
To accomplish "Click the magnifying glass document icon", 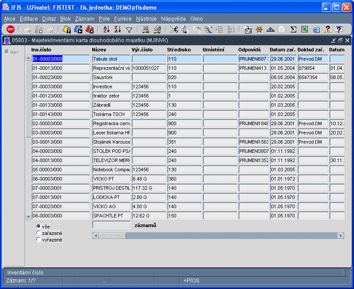I will click(208, 29).
